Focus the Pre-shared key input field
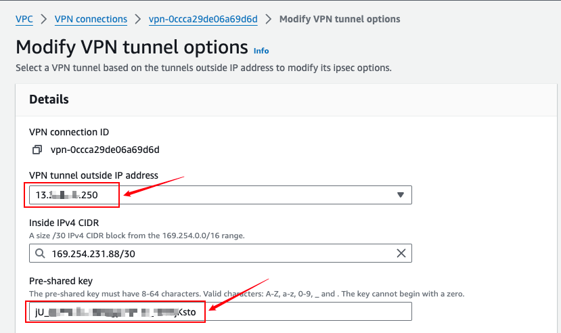This screenshot has width=561, height=333. (221, 311)
